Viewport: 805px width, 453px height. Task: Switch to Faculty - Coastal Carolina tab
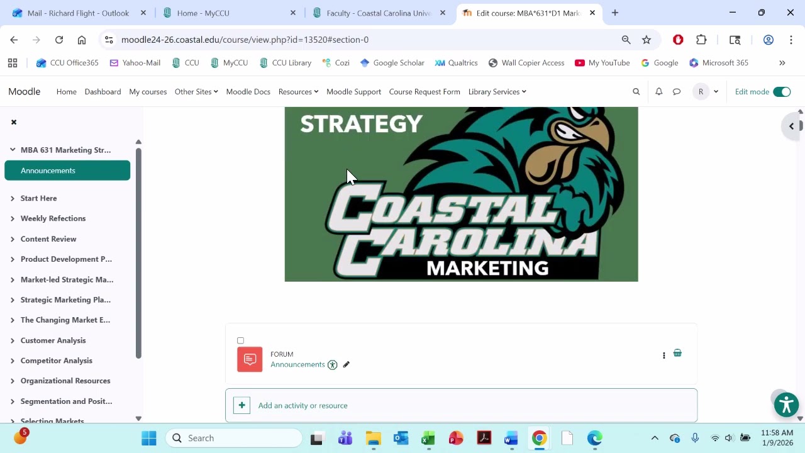pyautogui.click(x=379, y=13)
